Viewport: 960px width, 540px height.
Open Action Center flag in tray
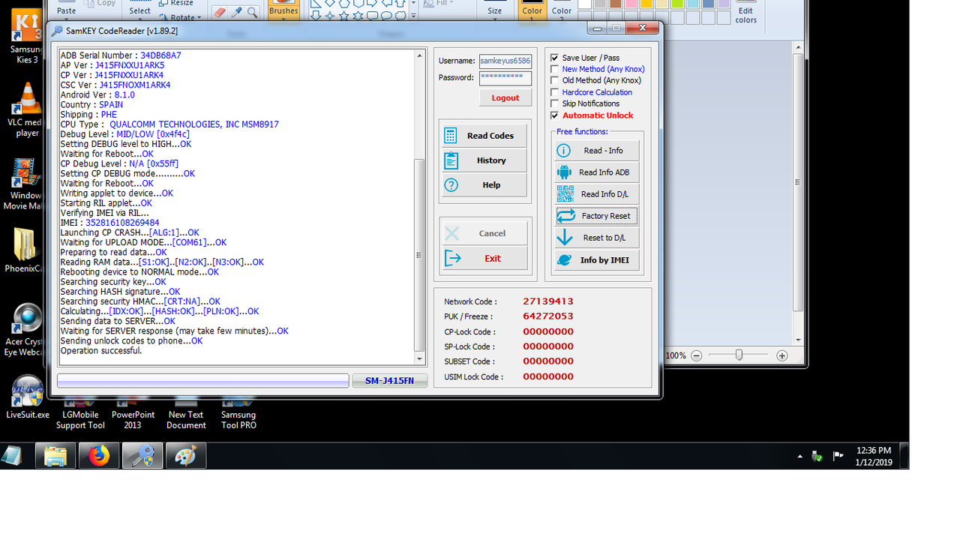click(838, 456)
